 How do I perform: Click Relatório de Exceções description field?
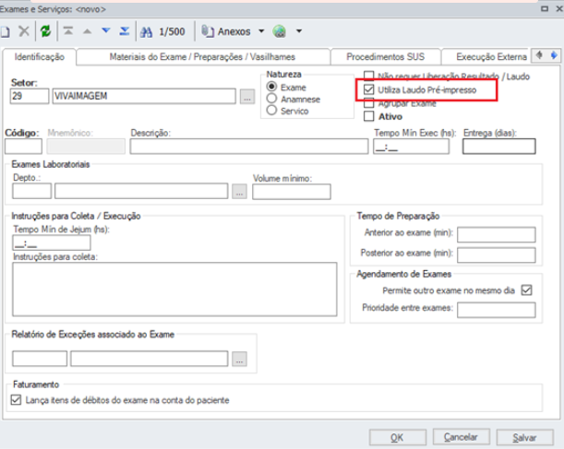click(x=149, y=359)
